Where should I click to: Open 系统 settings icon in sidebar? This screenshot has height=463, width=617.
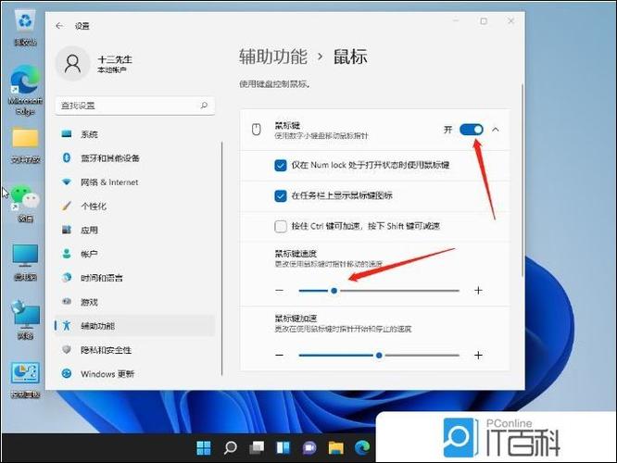click(67, 134)
